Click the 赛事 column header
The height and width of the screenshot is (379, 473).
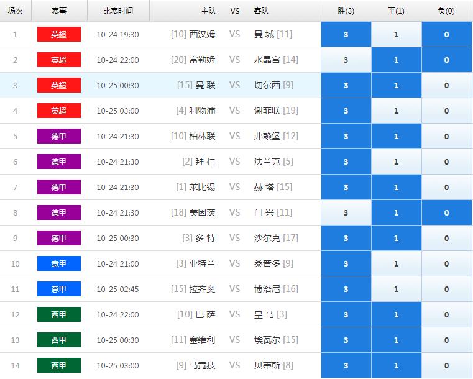(59, 11)
